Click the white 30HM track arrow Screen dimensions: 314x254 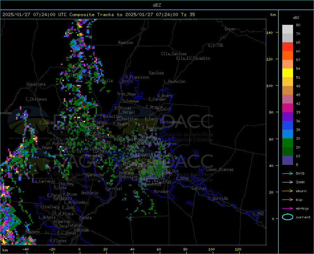click(287, 182)
